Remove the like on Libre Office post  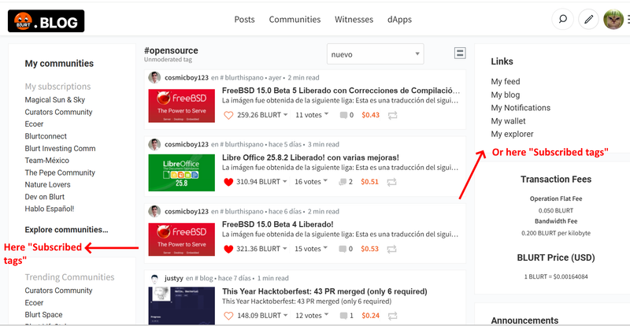pos(229,182)
